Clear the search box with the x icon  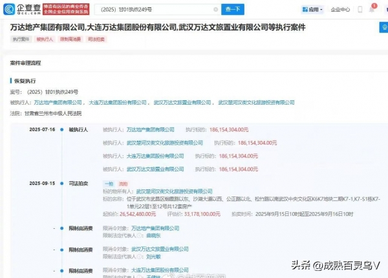(x=216, y=10)
